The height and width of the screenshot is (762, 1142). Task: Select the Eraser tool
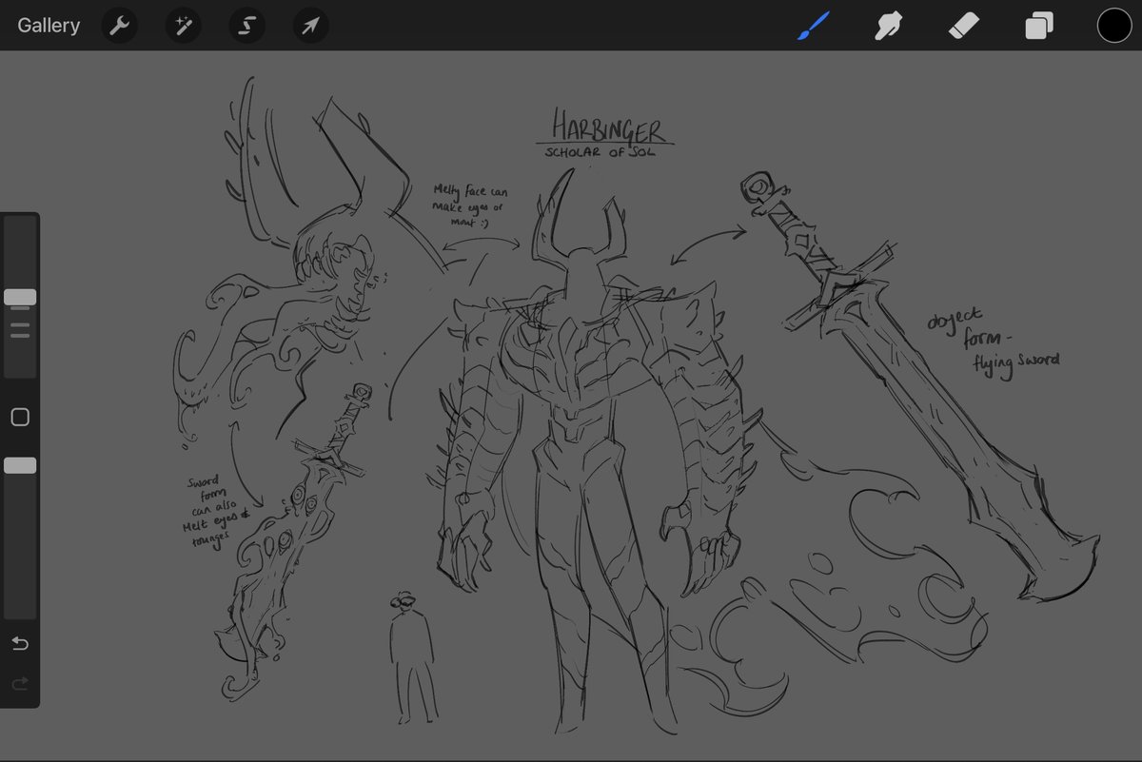pyautogui.click(x=964, y=26)
